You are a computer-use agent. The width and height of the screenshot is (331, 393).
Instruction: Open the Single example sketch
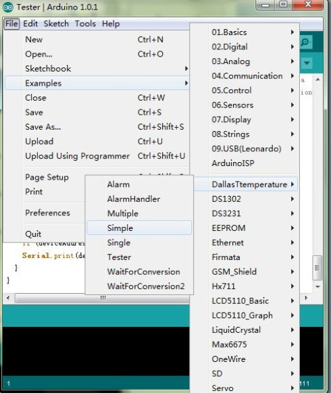139,242
